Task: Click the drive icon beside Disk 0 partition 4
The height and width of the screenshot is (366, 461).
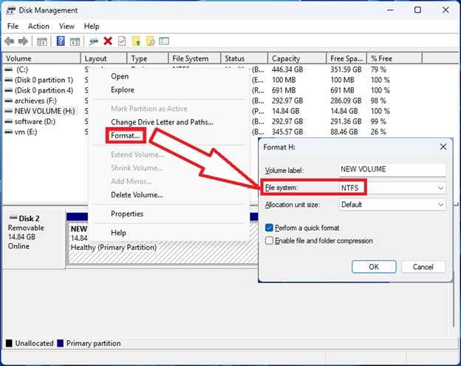Action: coord(9,90)
